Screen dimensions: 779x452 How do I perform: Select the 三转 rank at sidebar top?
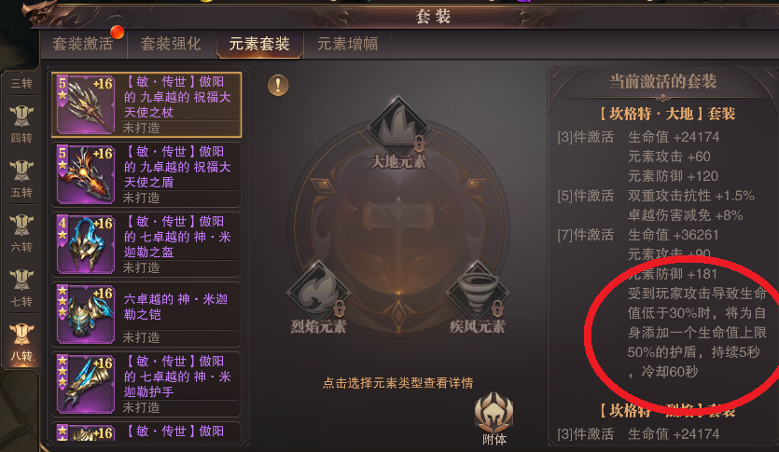click(x=21, y=83)
